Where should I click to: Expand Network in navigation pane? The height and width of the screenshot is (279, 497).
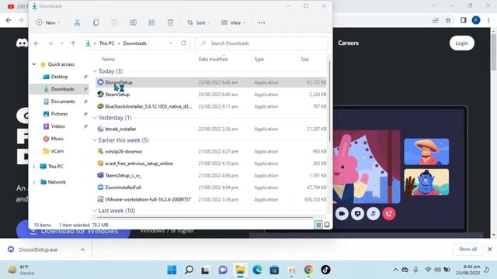click(x=34, y=182)
